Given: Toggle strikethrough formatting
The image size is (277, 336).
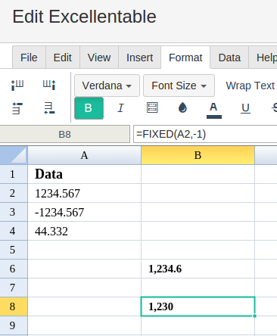Looking at the screenshot, I should pos(274,108).
